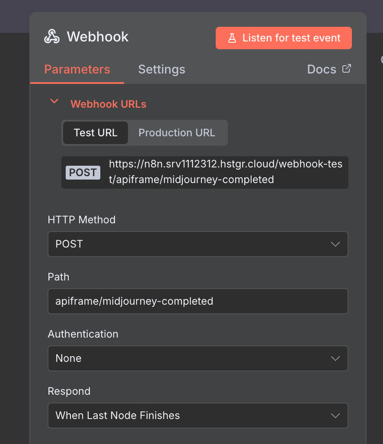Click the Listen for test event button

pyautogui.click(x=283, y=37)
